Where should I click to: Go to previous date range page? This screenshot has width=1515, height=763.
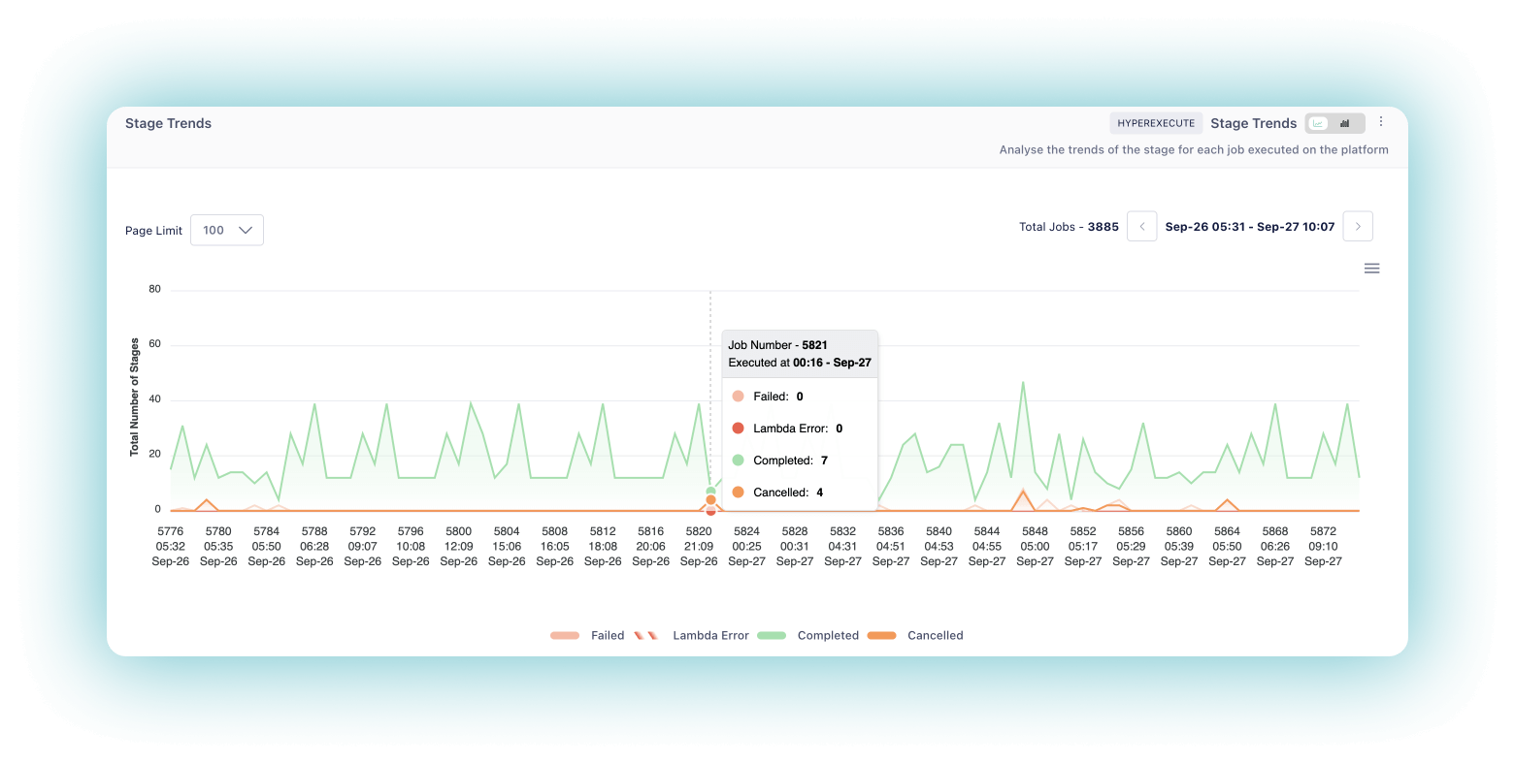[x=1141, y=227]
